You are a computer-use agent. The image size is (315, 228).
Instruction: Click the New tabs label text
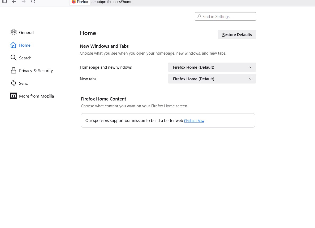tap(88, 79)
